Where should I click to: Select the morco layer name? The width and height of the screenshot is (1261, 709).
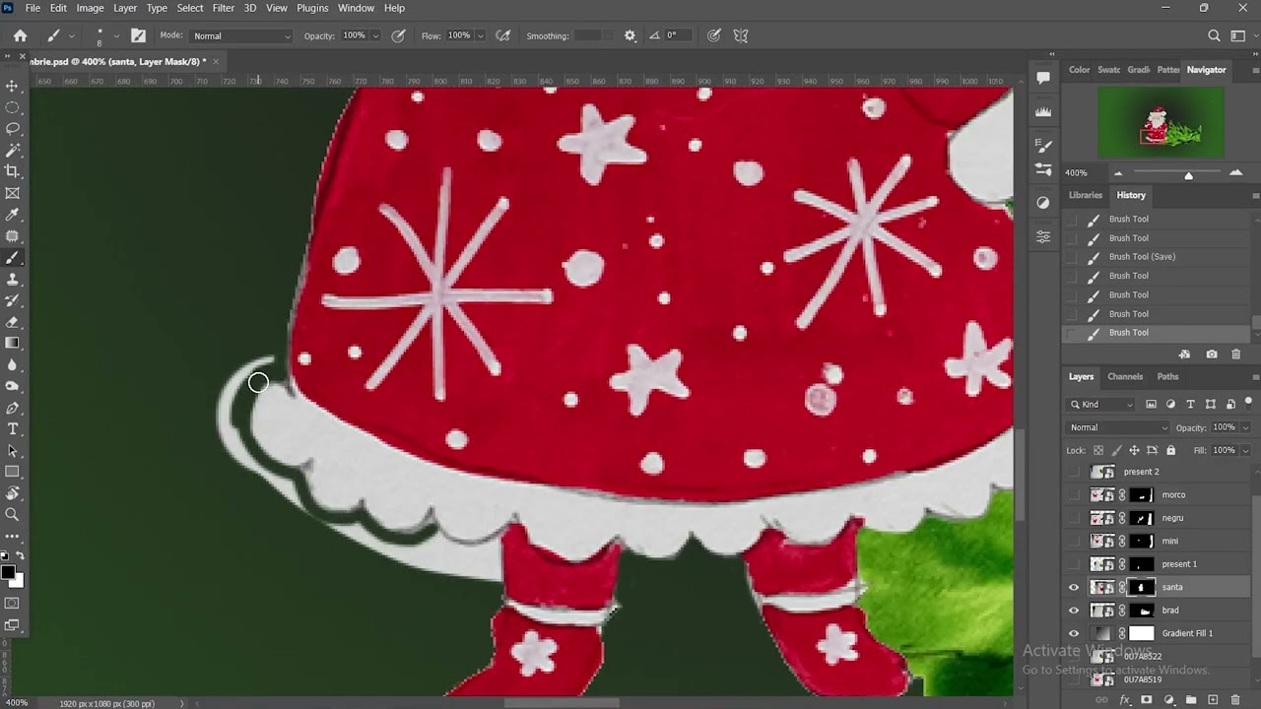coord(1173,495)
